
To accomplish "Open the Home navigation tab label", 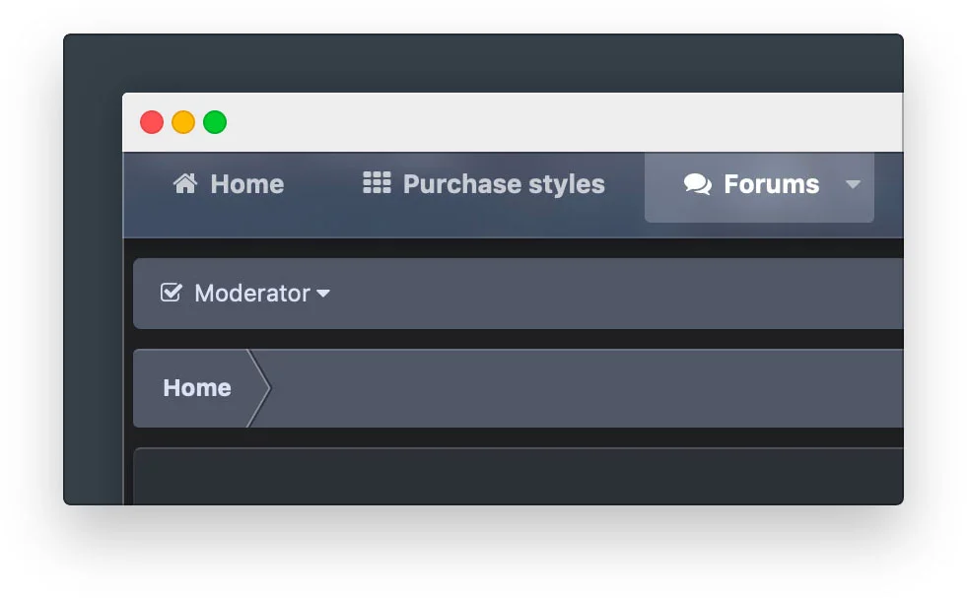I will click(x=247, y=184).
